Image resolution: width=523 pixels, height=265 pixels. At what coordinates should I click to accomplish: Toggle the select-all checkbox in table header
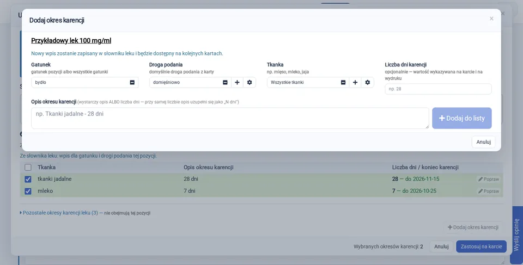tap(28, 168)
